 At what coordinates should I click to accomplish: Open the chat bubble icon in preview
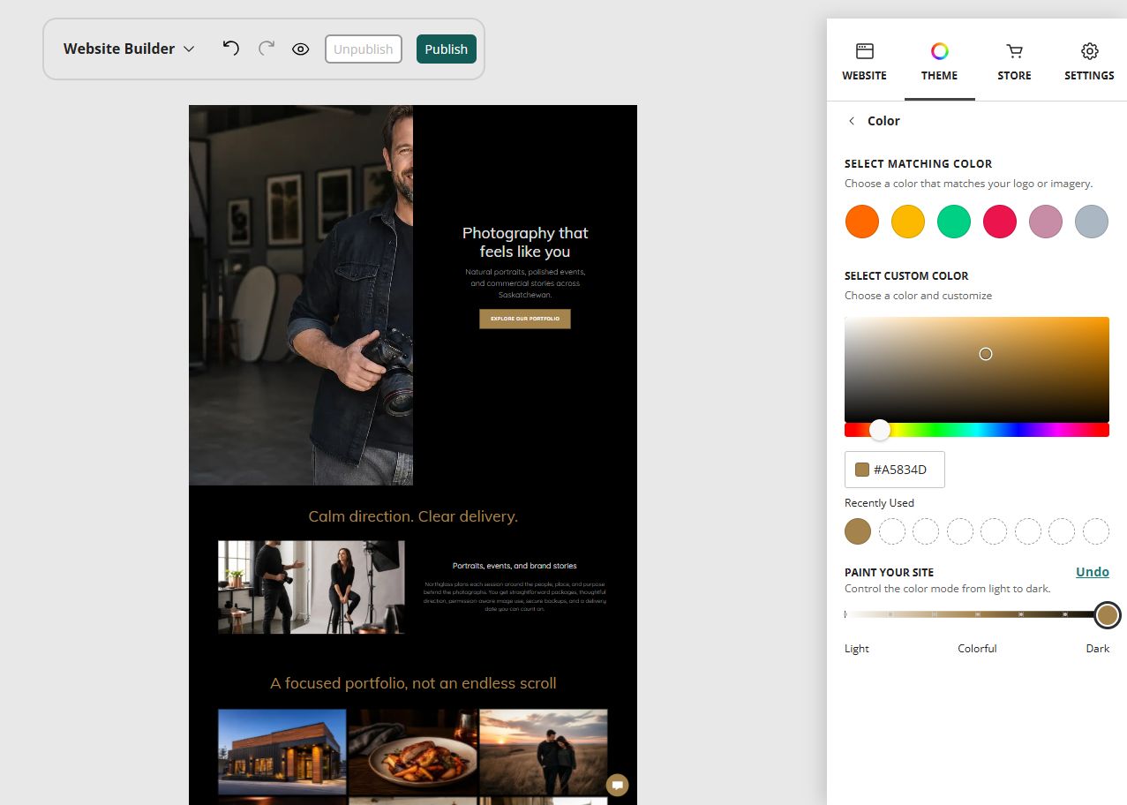[618, 785]
